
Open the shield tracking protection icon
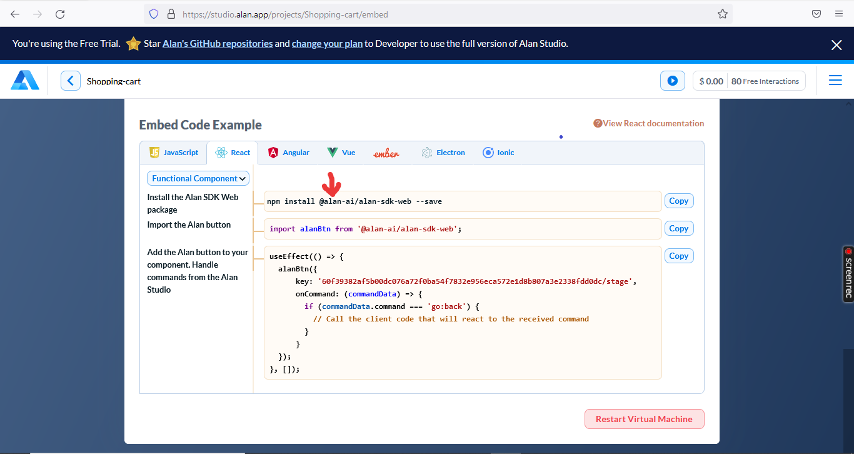pyautogui.click(x=154, y=14)
